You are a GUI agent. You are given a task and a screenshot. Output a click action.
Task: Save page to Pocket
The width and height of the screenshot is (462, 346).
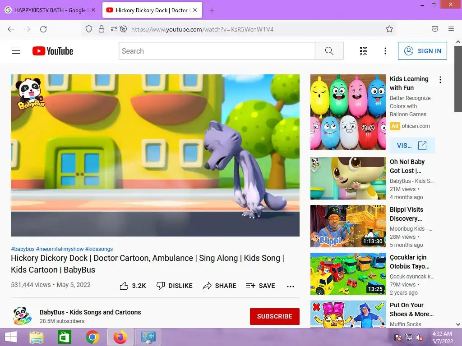[x=435, y=29]
